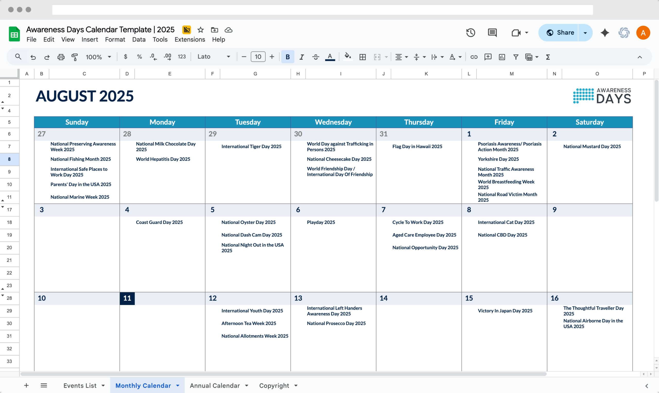This screenshot has height=393, width=659.
Task: Click the borders icon
Action: 362,57
